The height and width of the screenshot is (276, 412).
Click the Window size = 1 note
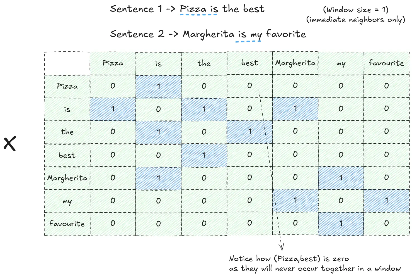pyautogui.click(x=356, y=10)
